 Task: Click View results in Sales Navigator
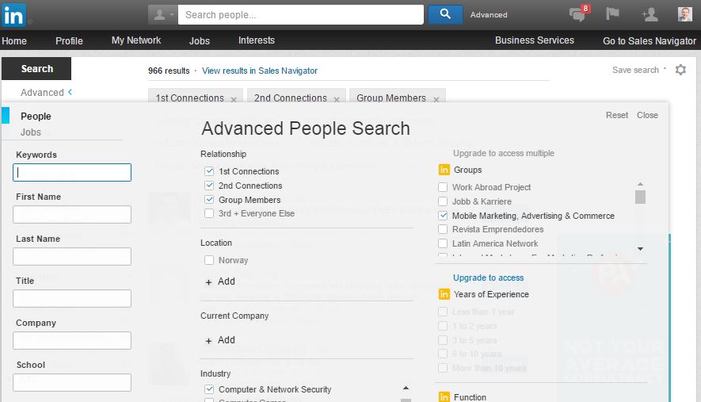click(x=260, y=71)
